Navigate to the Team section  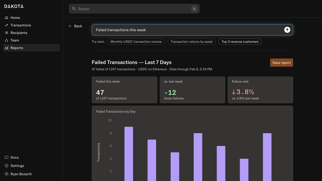[31, 40]
